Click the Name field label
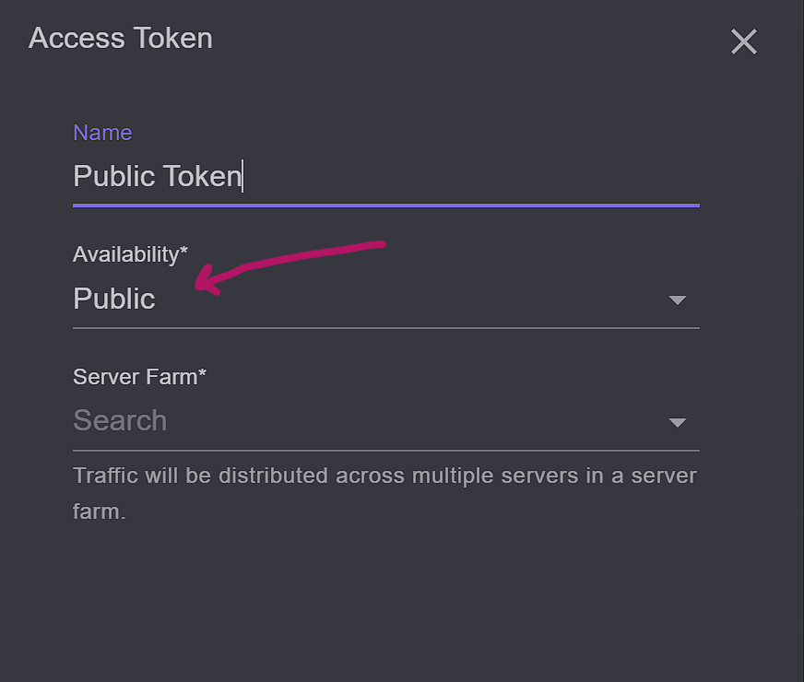Viewport: 804px width, 682px height. coord(102,133)
